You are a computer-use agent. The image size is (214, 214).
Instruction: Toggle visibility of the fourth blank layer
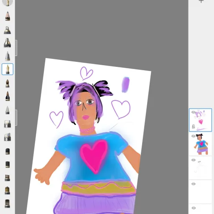pos(193,184)
